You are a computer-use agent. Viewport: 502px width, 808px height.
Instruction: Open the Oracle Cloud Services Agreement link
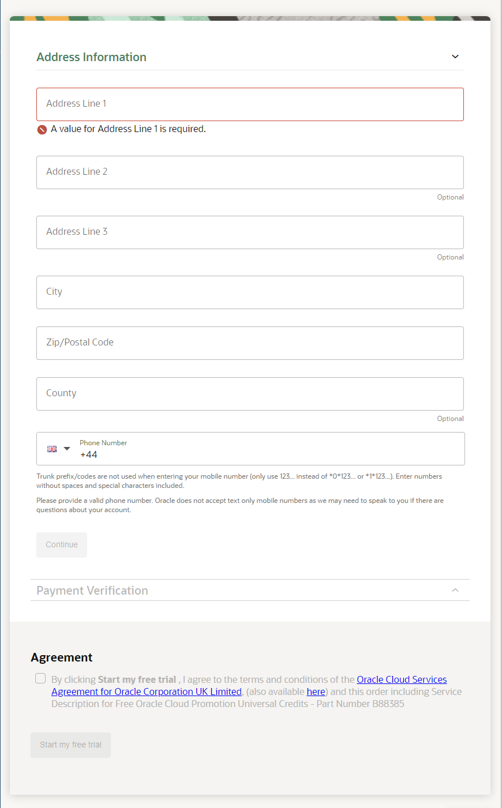(x=402, y=679)
